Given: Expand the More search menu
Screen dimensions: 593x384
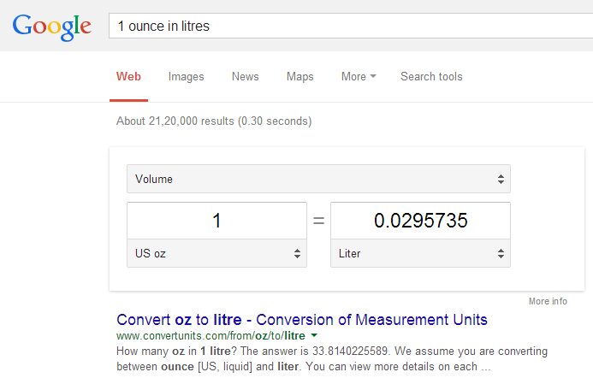Looking at the screenshot, I should [359, 76].
